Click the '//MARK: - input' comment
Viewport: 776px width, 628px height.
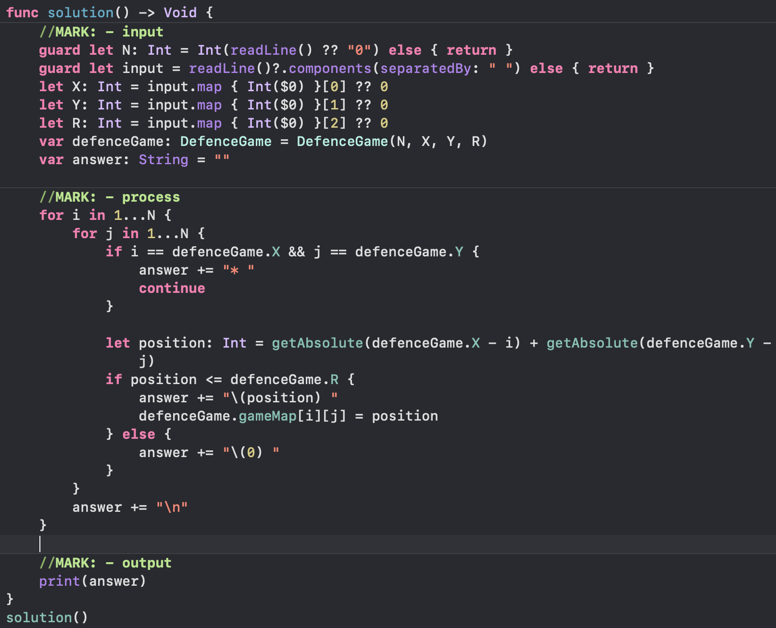point(101,32)
